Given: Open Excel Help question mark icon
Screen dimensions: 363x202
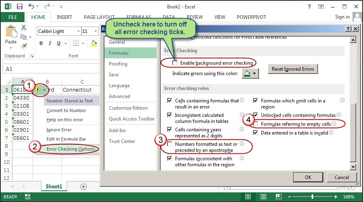Looking at the screenshot, I should tap(309, 6).
